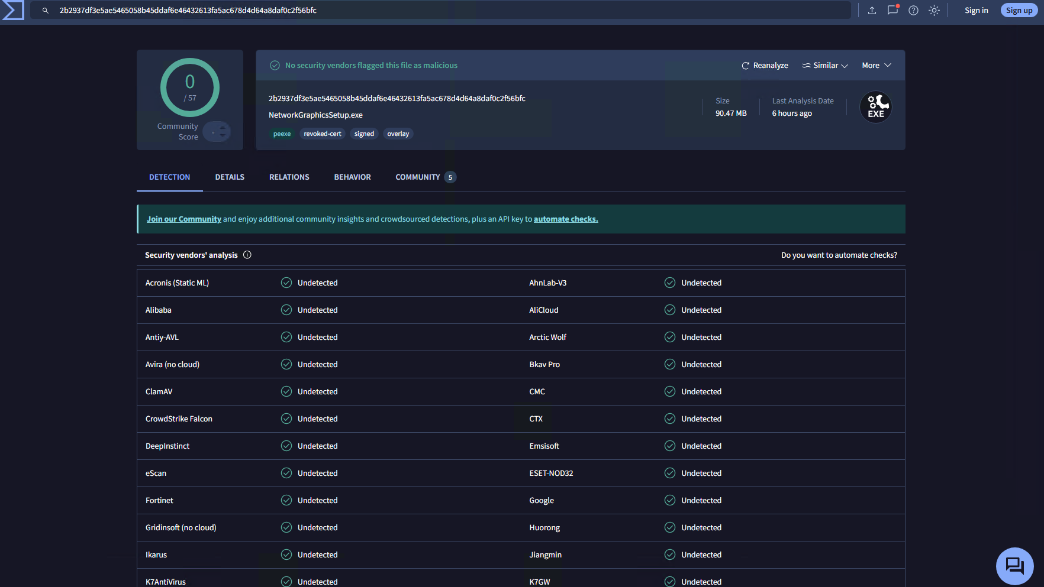Click the Undetected check icon for CrowdStrike Falcon
This screenshot has height=587, width=1044.
[286, 419]
